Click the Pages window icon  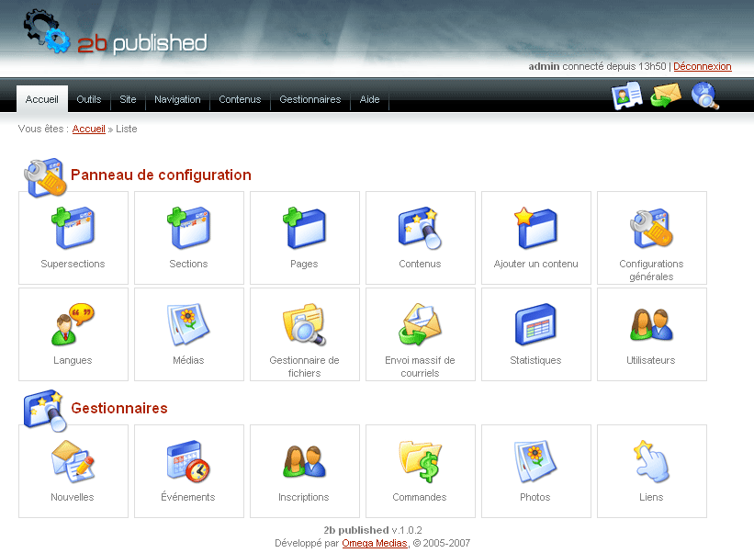304,228
